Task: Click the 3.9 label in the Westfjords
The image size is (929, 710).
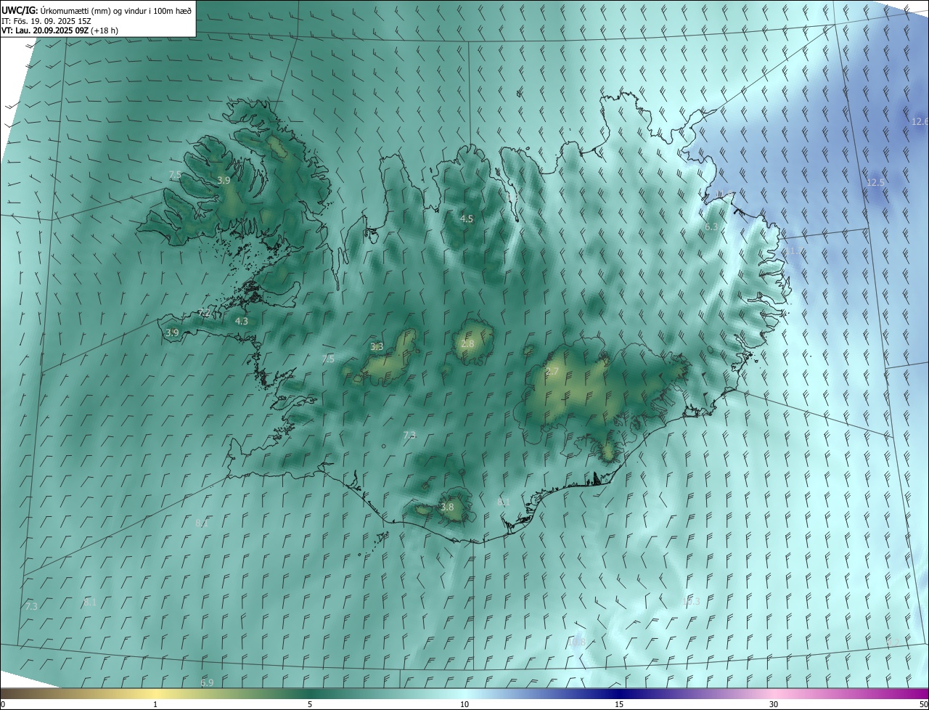Action: (224, 180)
